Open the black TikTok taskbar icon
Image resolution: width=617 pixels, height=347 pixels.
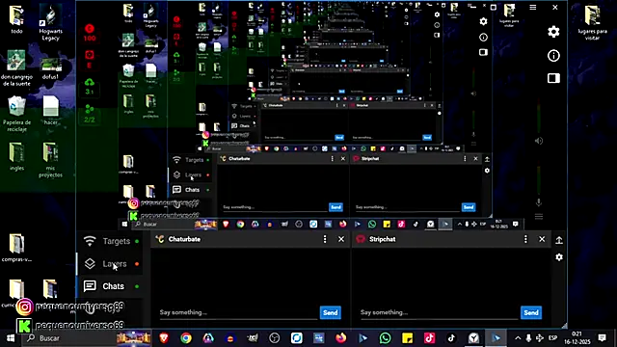tap(451, 338)
